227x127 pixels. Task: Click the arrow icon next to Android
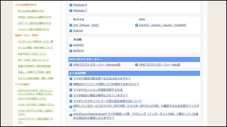(71, 31)
